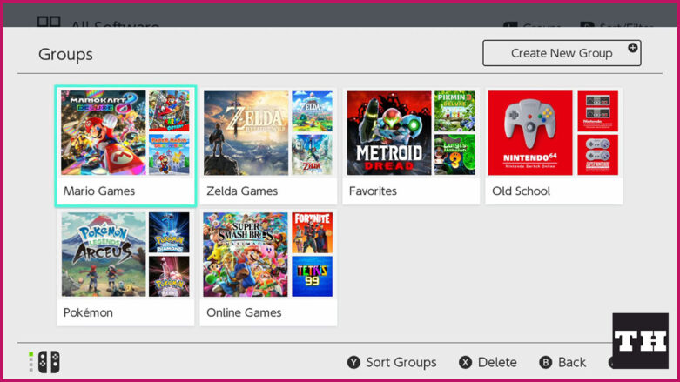Select Zelda Link's Awakening thumbnail
Image resolution: width=680 pixels, height=382 pixels.
click(312, 111)
